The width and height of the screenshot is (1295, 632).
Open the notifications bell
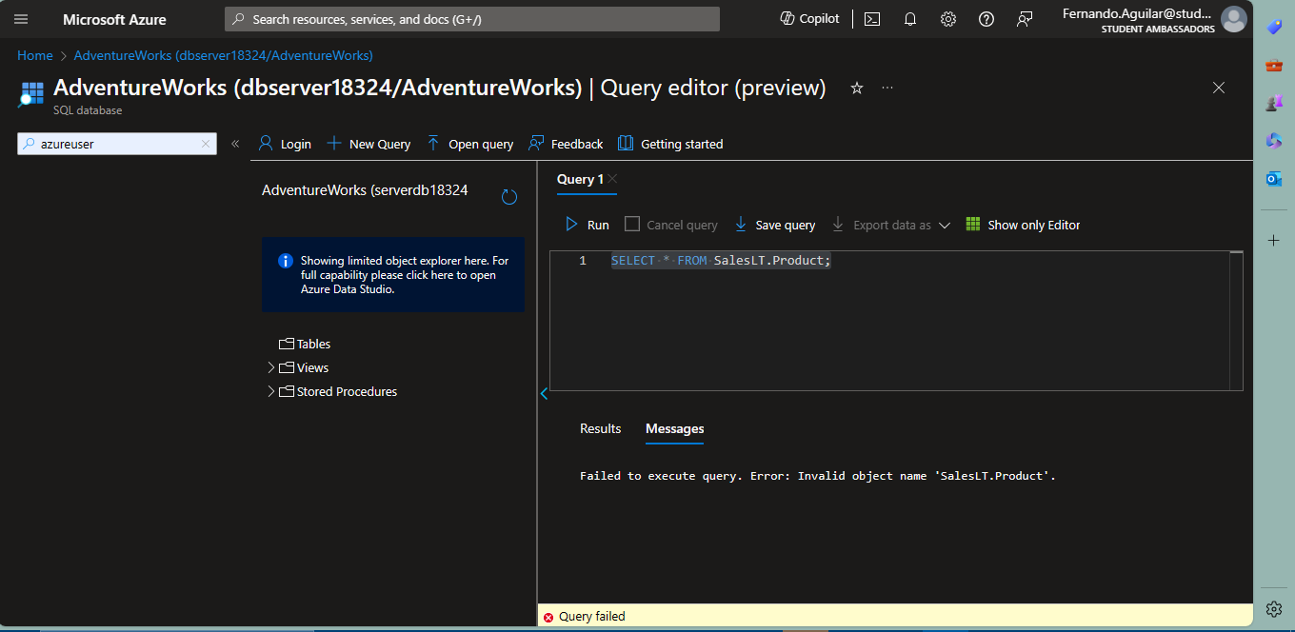(909, 19)
